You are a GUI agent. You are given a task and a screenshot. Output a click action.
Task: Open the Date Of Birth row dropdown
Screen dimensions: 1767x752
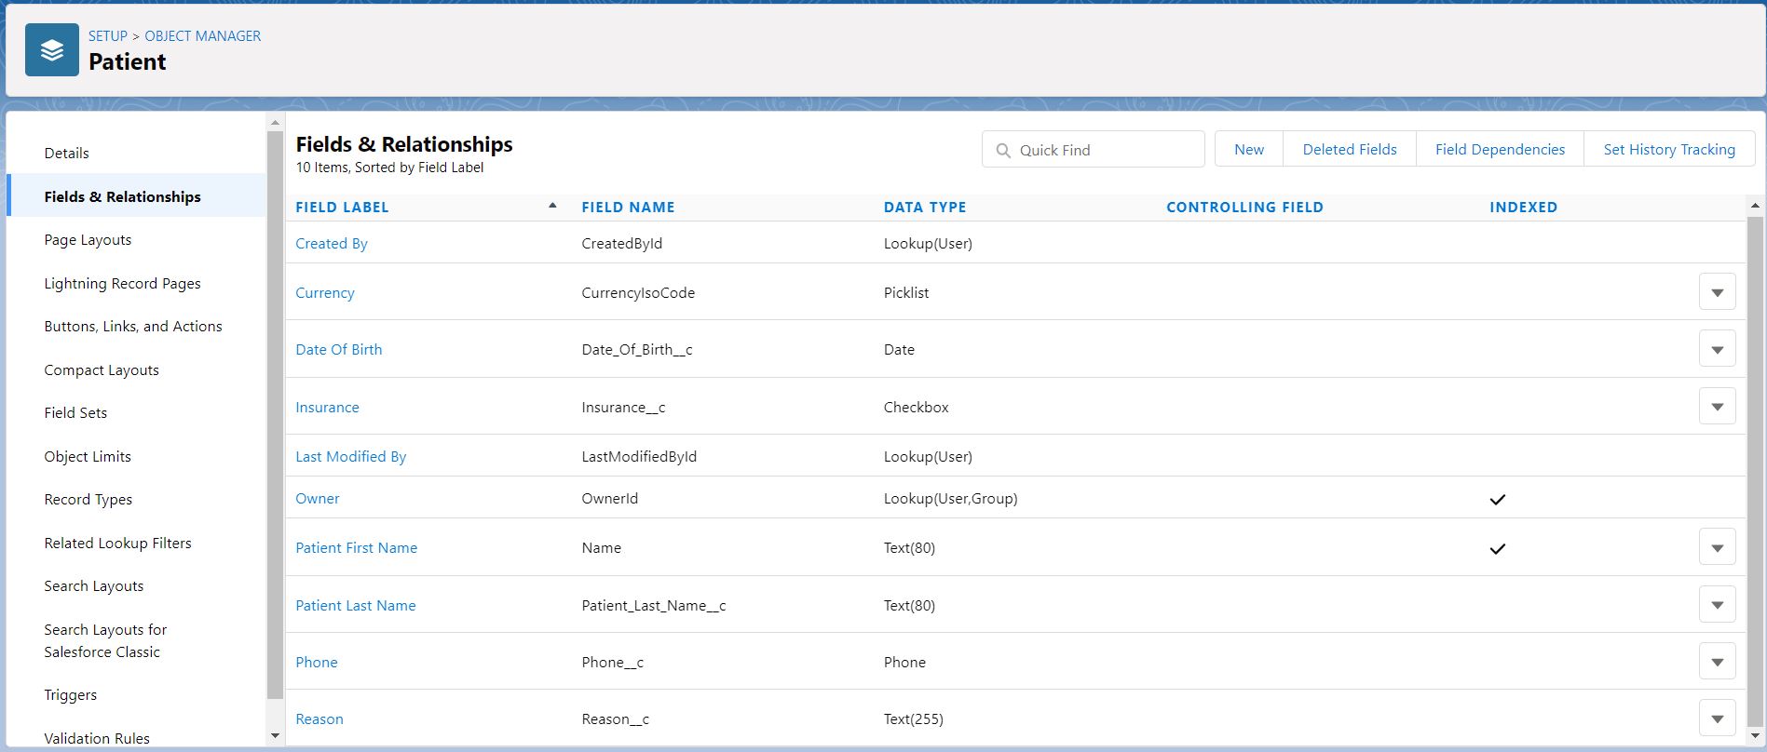(x=1717, y=350)
